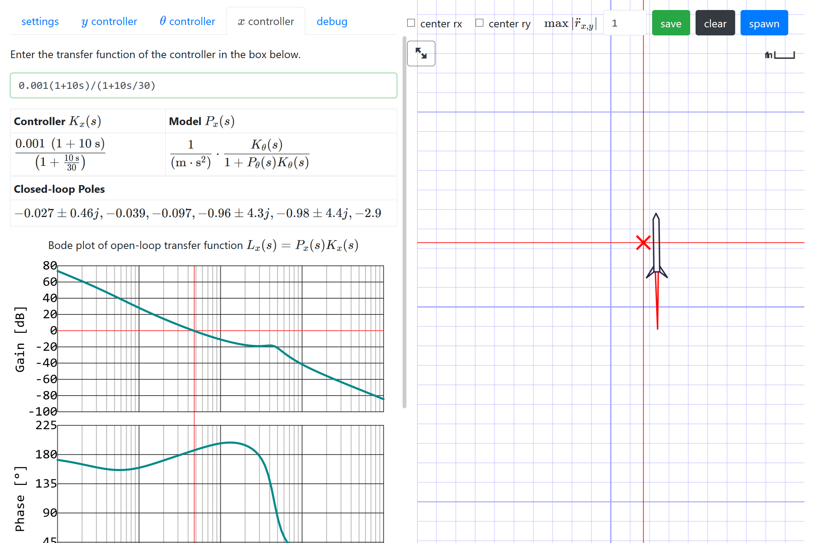The height and width of the screenshot is (543, 814).
Task: Click the left panel vertical scrollbar
Action: pyautogui.click(x=405, y=222)
